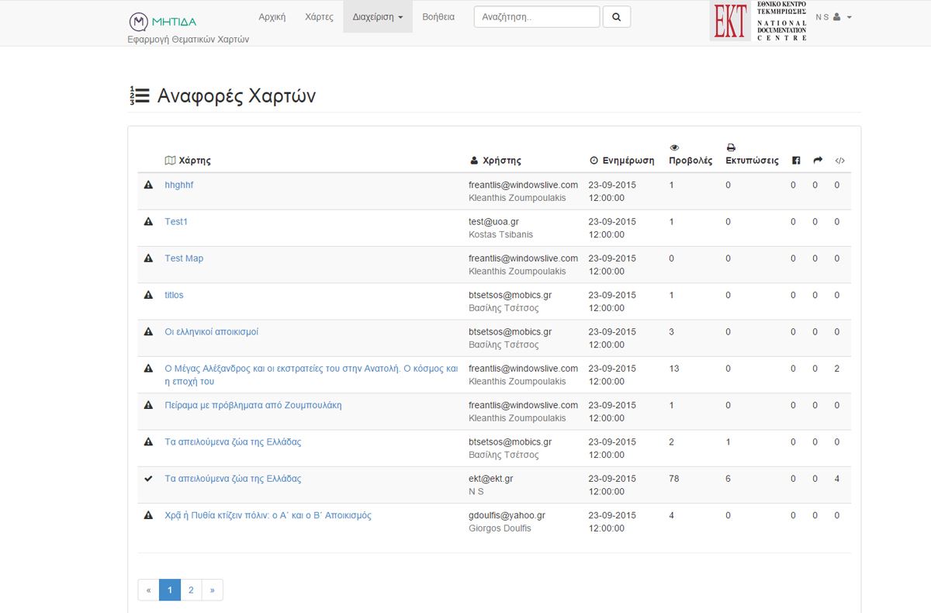Click the checkmark icon in ekt@ekt.gr row

148,479
